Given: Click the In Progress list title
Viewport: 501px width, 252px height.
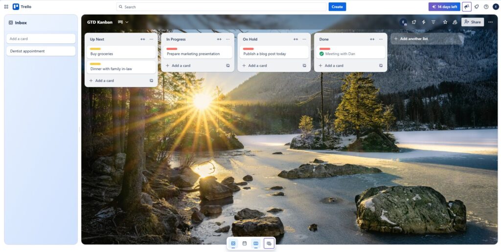Looking at the screenshot, I should [176, 39].
